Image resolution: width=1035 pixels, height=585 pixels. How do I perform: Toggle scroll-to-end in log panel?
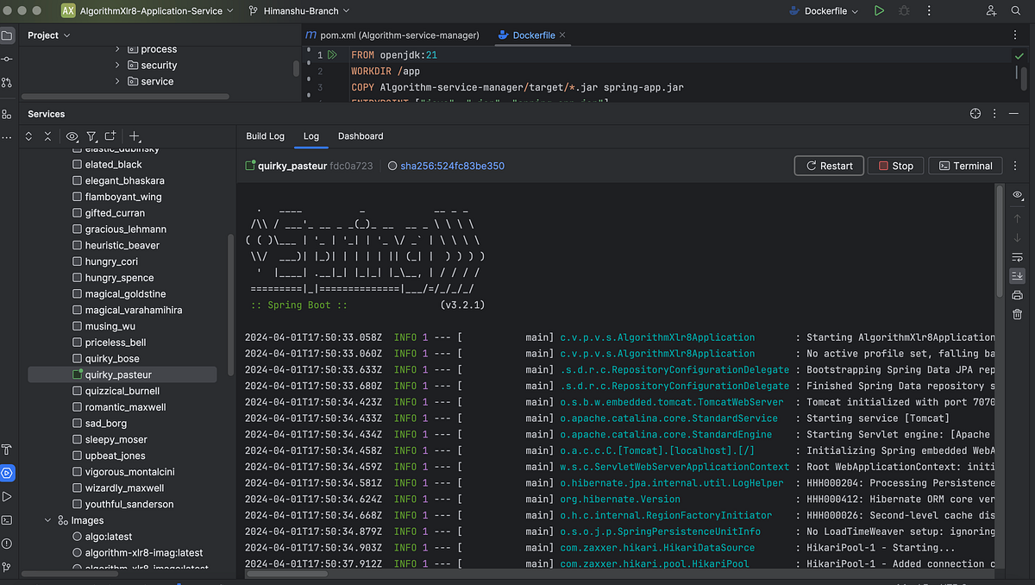pos(1018,276)
